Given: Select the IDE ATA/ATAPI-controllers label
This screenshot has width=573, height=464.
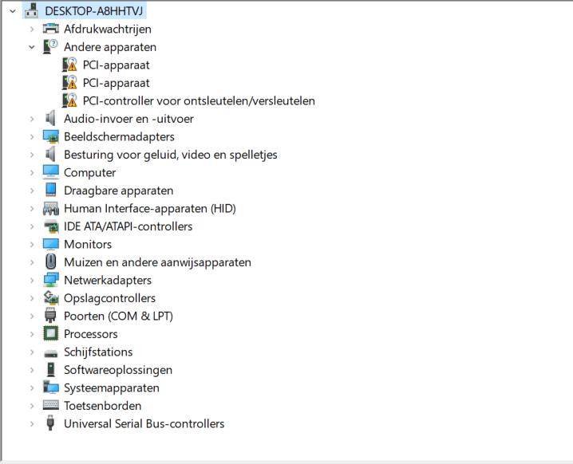Looking at the screenshot, I should tap(128, 226).
